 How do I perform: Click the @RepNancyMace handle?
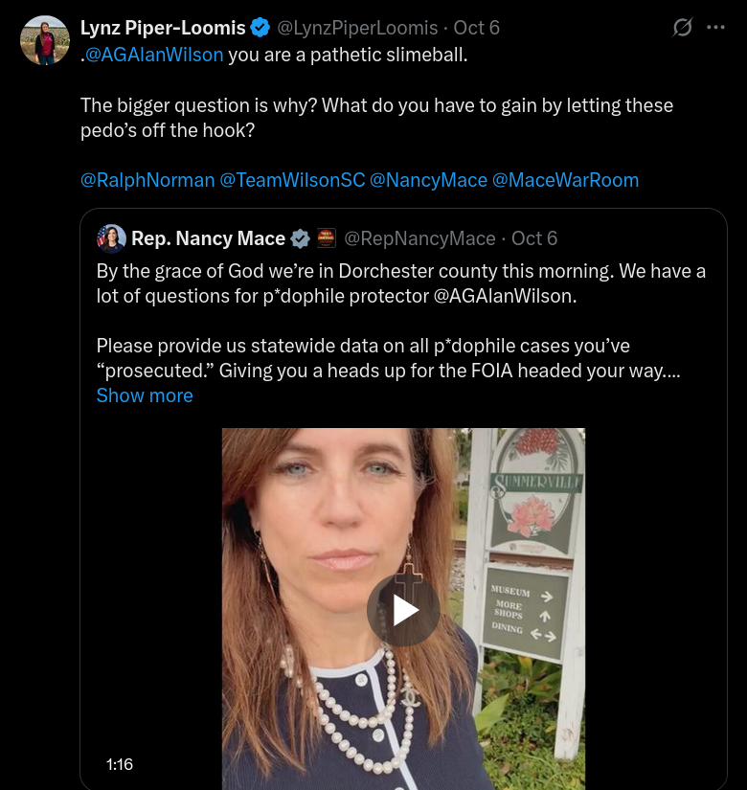click(x=419, y=238)
